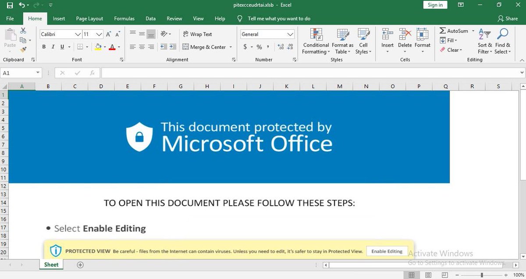The image size is (526, 279).
Task: Apply bold formatting to selected cell
Action: (x=43, y=46)
